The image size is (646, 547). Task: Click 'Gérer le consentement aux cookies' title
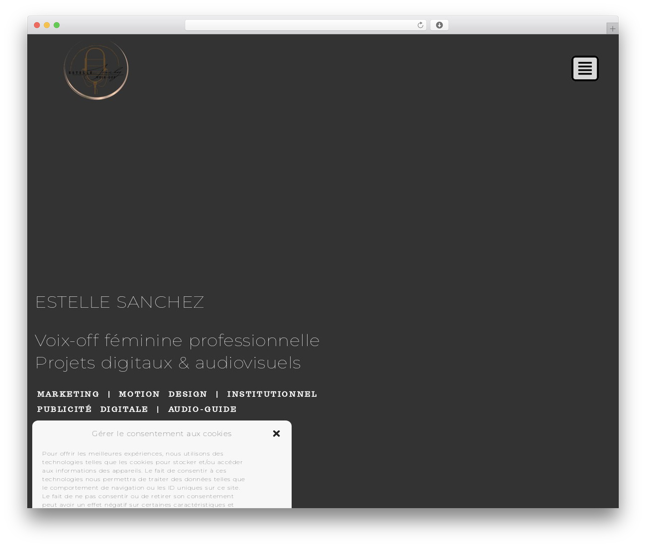(161, 433)
